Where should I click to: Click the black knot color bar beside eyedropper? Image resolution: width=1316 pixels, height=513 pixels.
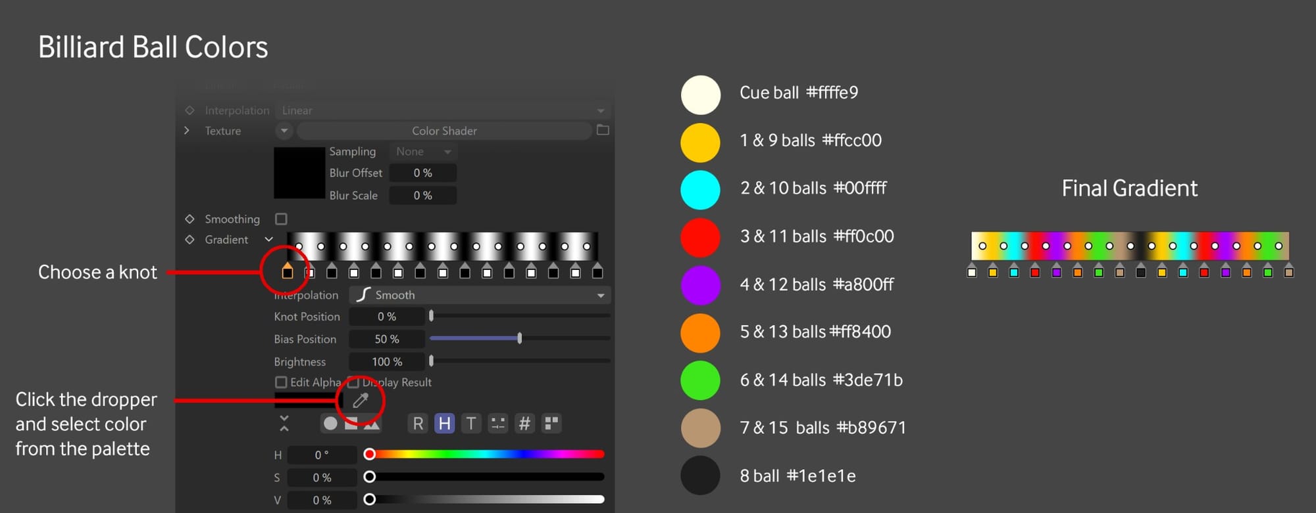point(308,400)
